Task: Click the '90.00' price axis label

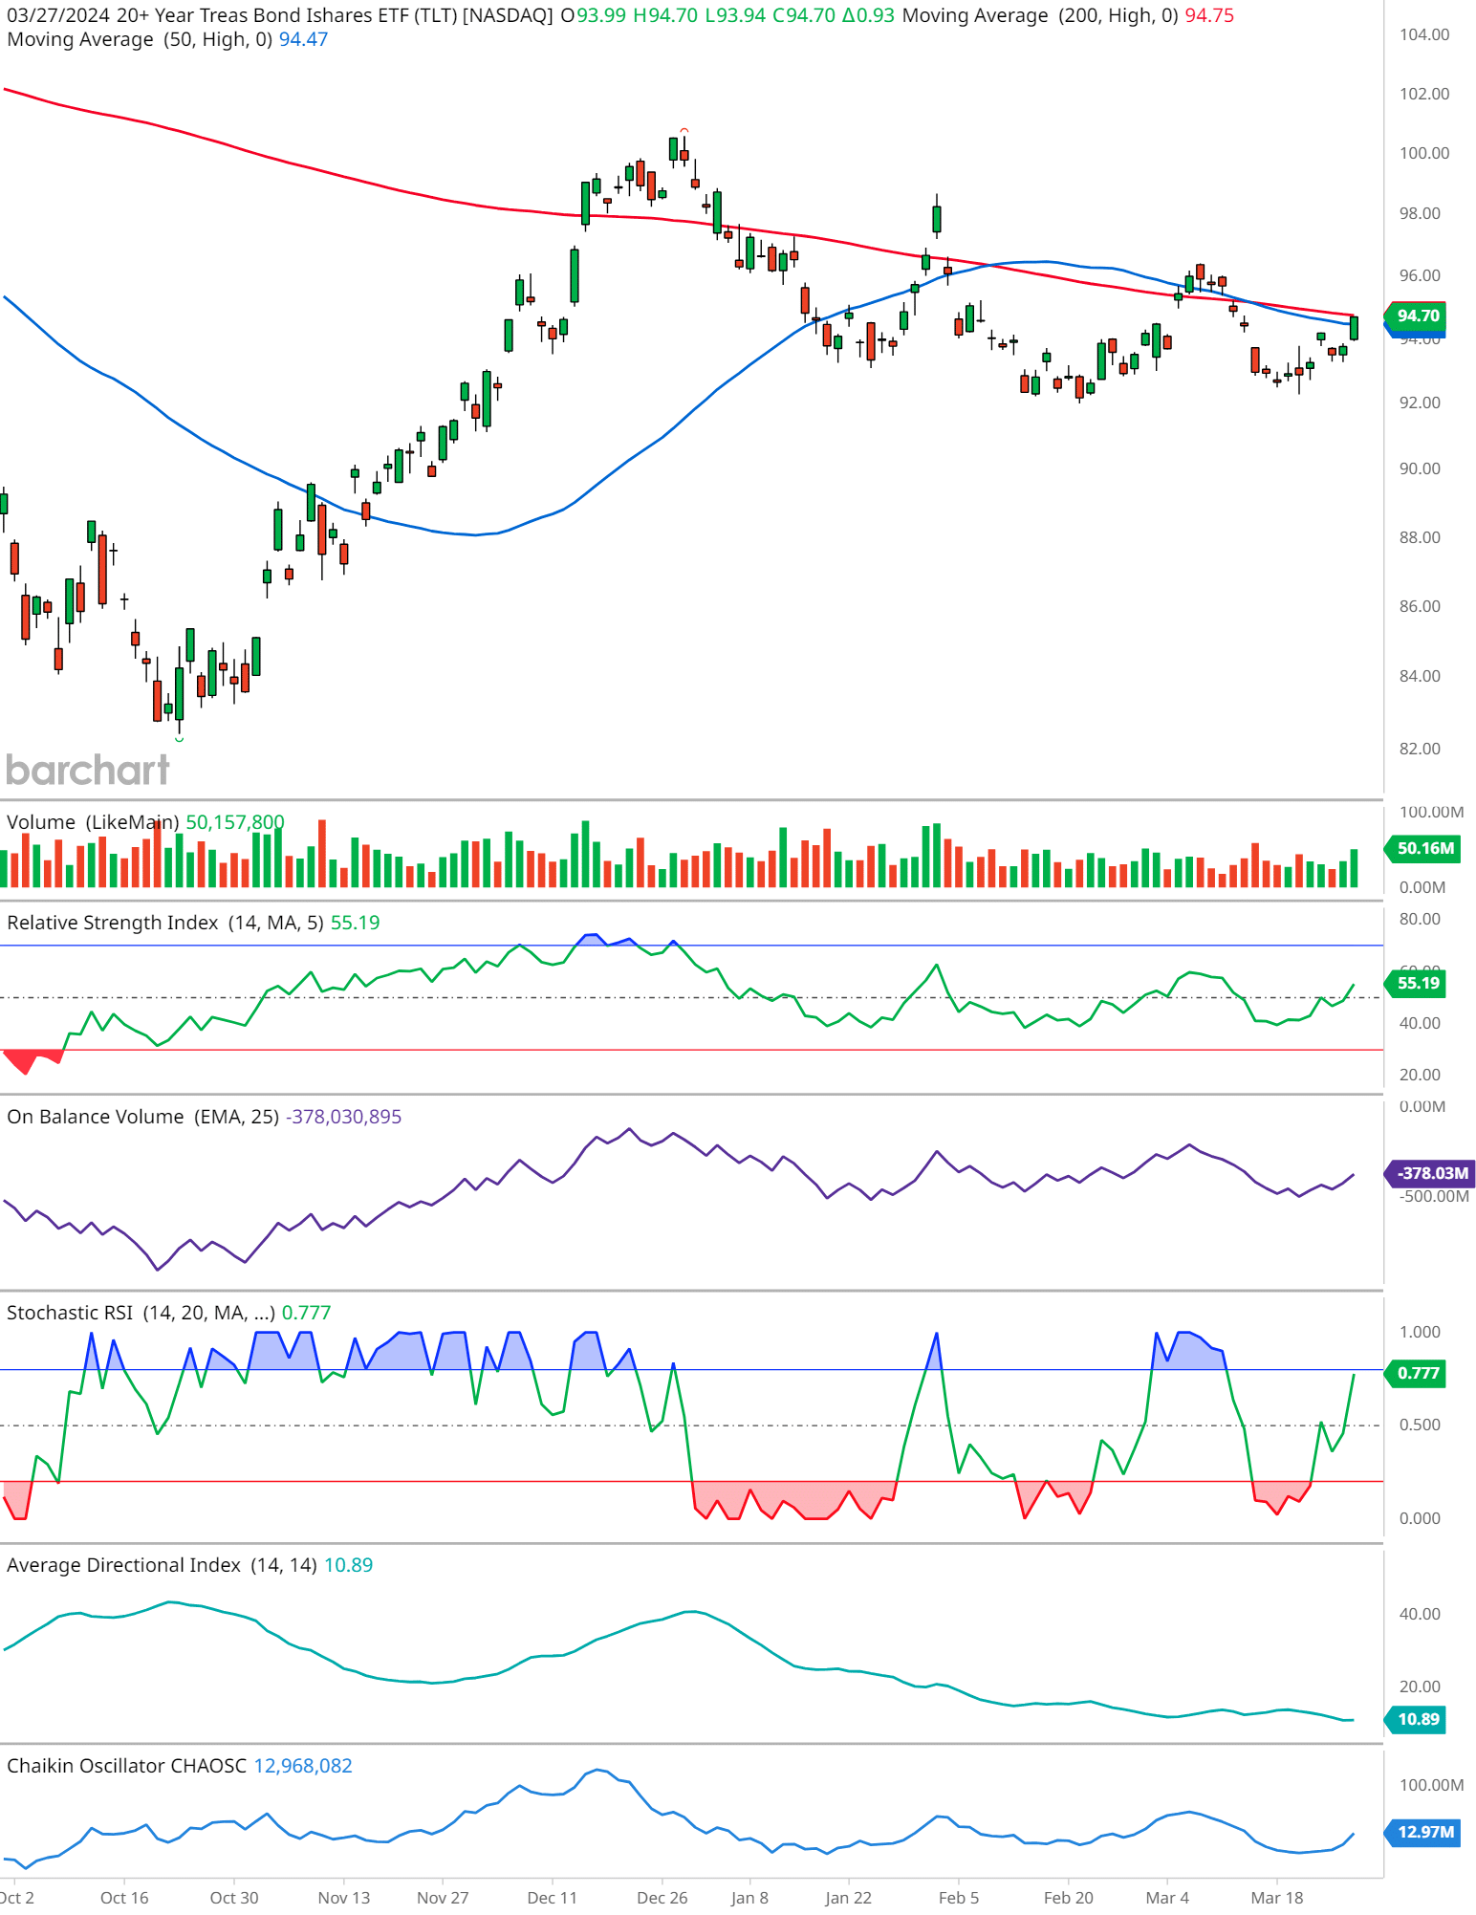Action: pyautogui.click(x=1420, y=468)
